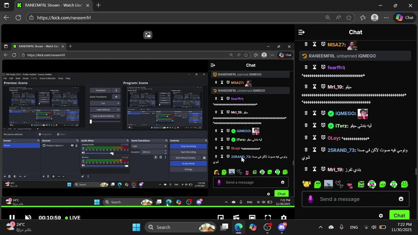Open the three-dot menu beside Transition in streamed OBS

[x=116, y=90]
